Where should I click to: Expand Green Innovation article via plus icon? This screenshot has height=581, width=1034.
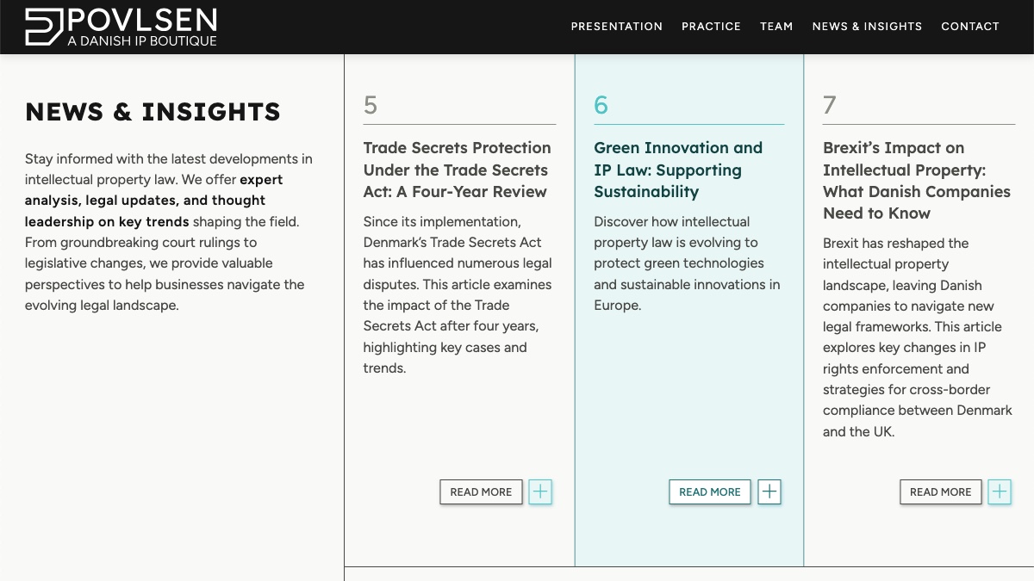[x=769, y=491]
